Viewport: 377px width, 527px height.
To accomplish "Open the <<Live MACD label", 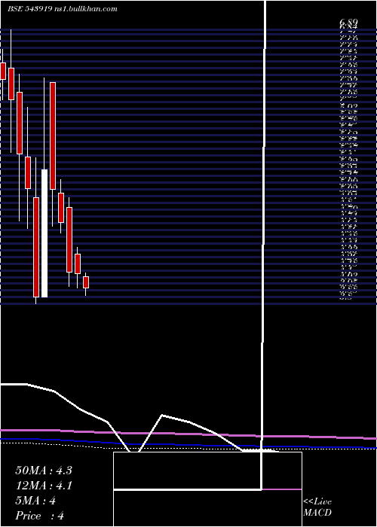I will (x=317, y=507).
